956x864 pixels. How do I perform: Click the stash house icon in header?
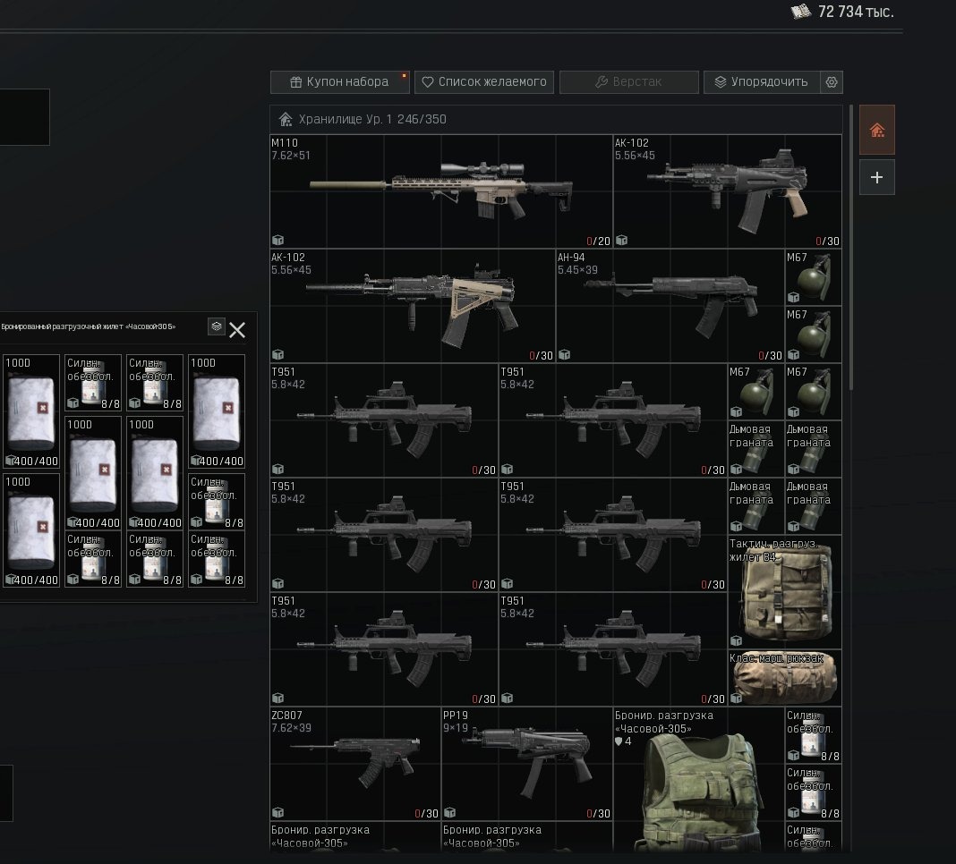pos(286,119)
